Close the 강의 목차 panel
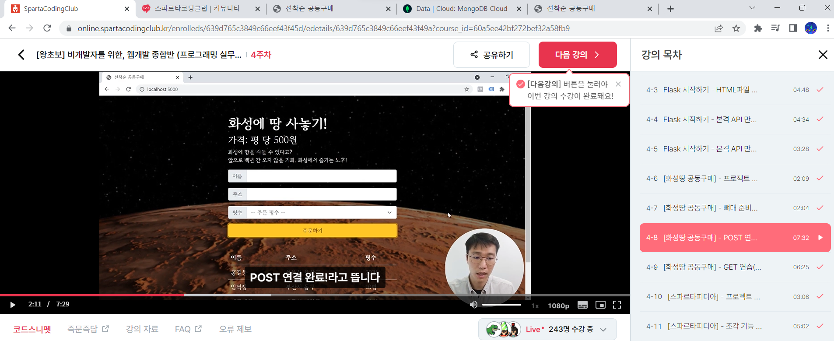The image size is (834, 341). click(823, 55)
